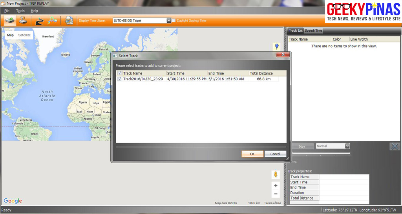Toggle the select-all checkbox in Track Name header
This screenshot has width=402, height=214.
(119, 73)
